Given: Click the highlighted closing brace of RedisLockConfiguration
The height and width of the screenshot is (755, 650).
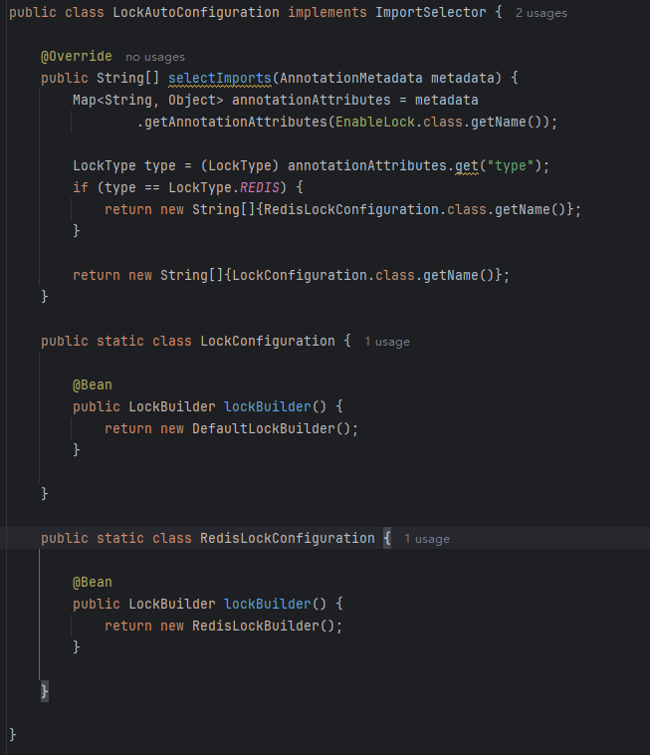Looking at the screenshot, I should click(44, 691).
